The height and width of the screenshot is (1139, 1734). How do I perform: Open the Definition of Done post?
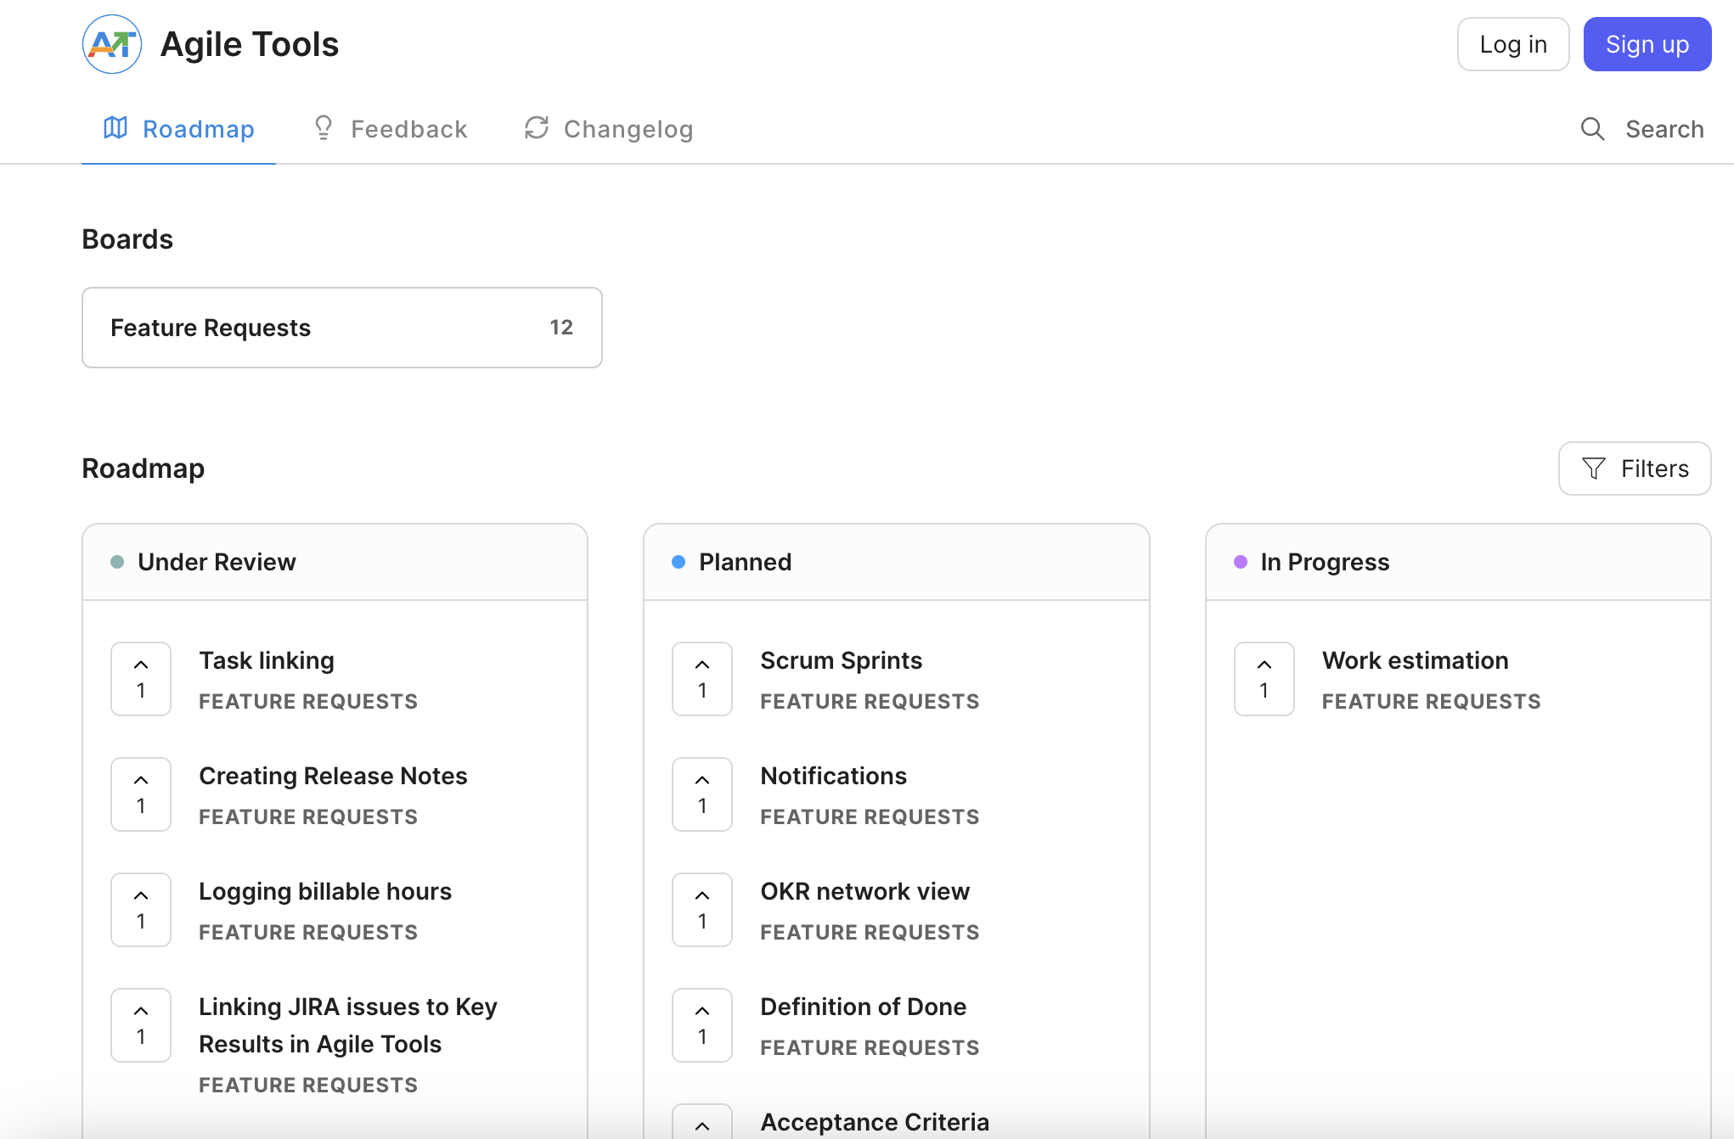[864, 1007]
